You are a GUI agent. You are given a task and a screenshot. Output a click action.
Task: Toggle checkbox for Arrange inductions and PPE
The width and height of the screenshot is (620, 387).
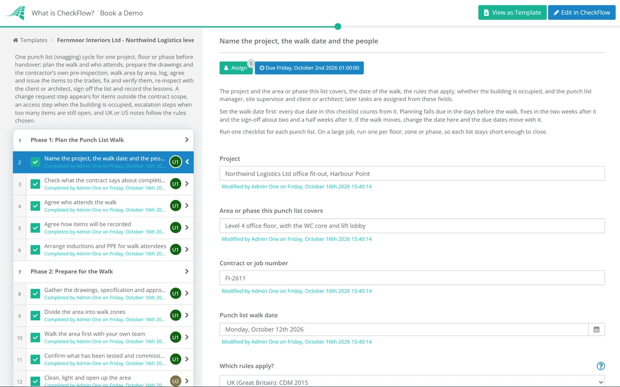tap(35, 250)
